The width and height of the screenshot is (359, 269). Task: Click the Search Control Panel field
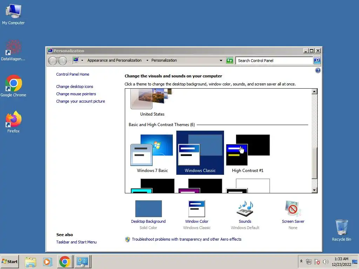(274, 61)
